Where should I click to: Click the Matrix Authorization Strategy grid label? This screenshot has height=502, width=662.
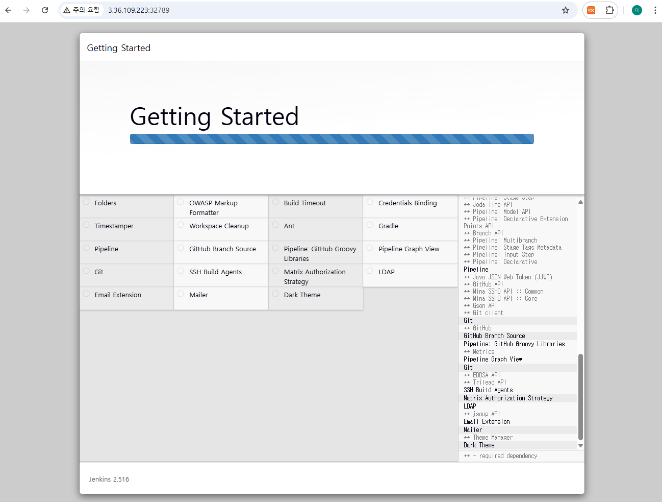click(315, 276)
